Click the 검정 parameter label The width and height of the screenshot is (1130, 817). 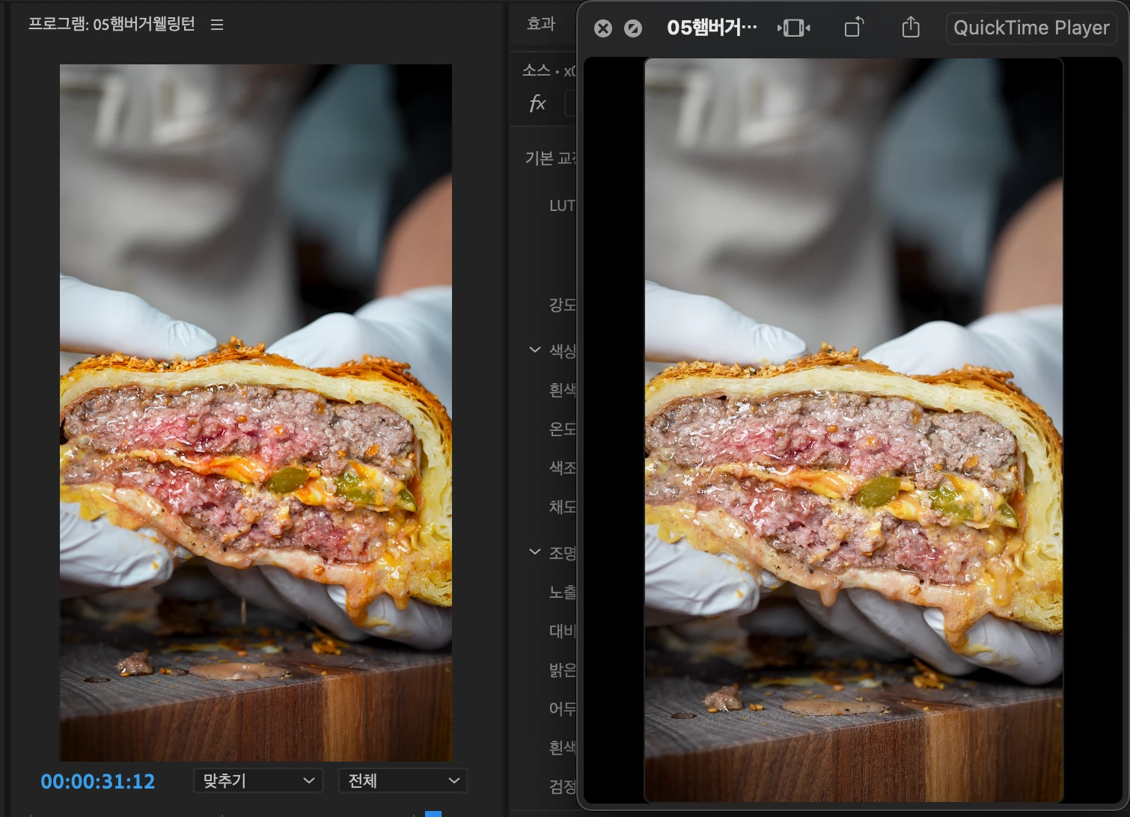[x=562, y=786]
